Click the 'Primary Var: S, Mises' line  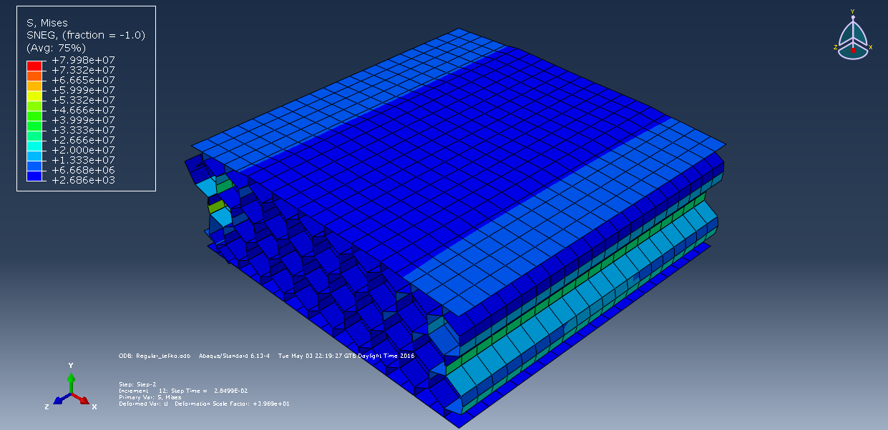point(150,397)
